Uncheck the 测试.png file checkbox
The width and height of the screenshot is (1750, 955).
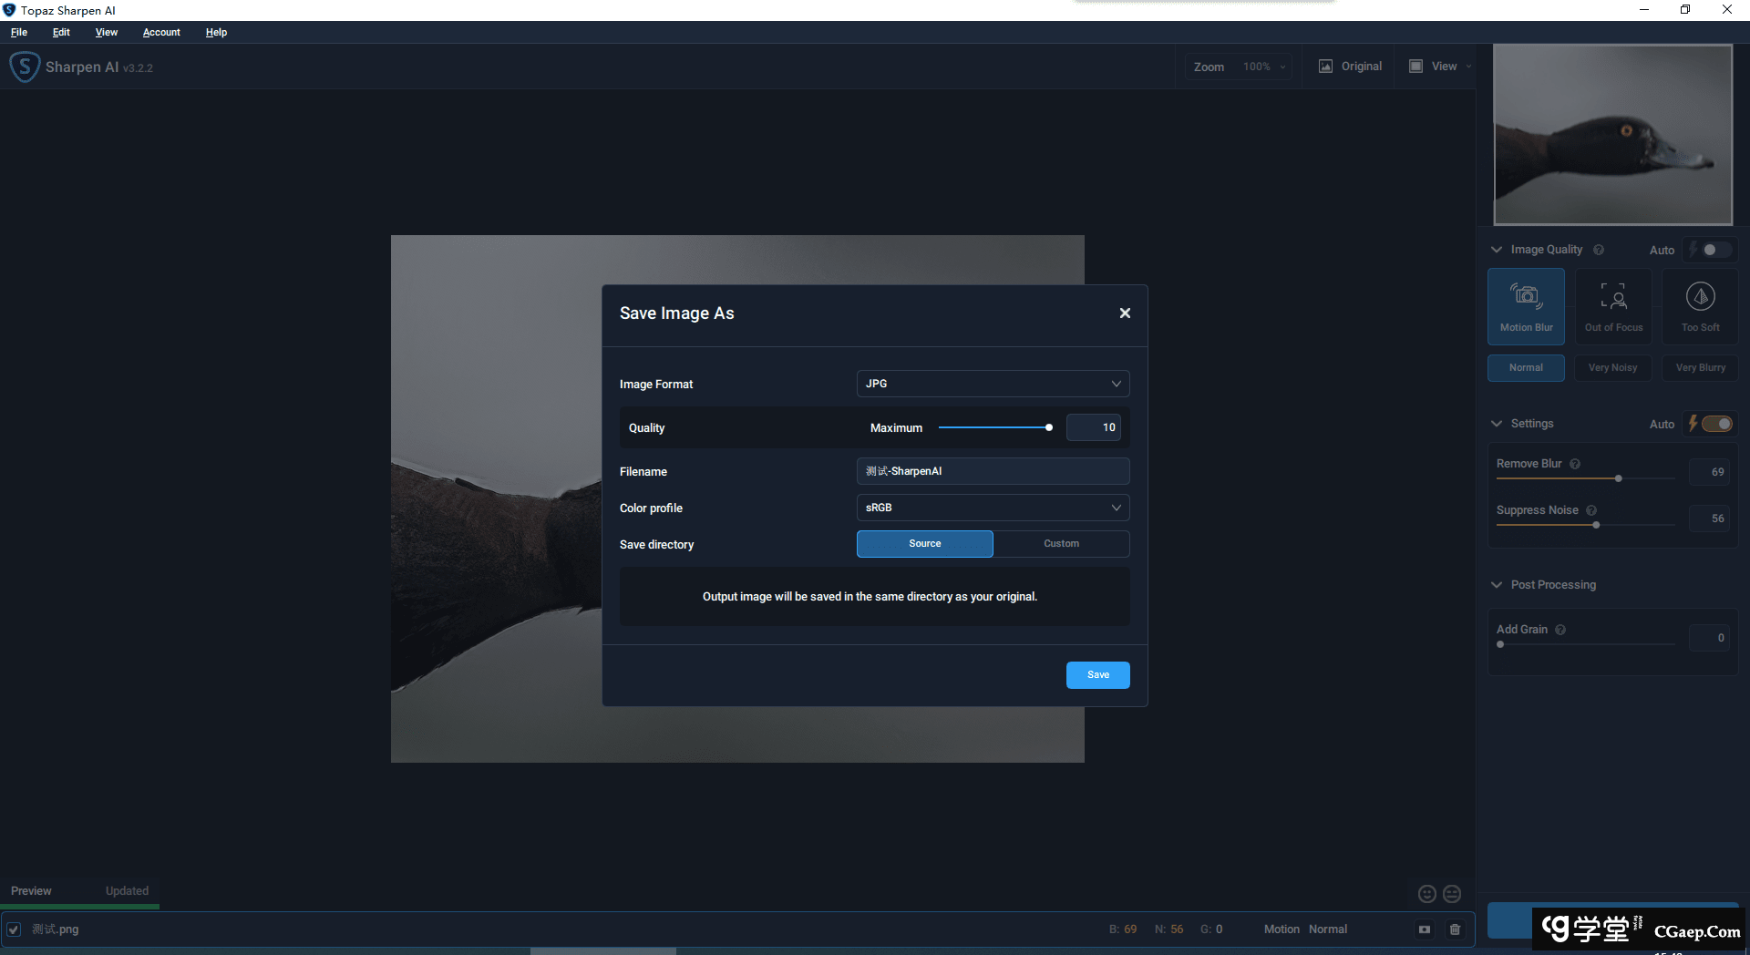pyautogui.click(x=14, y=929)
